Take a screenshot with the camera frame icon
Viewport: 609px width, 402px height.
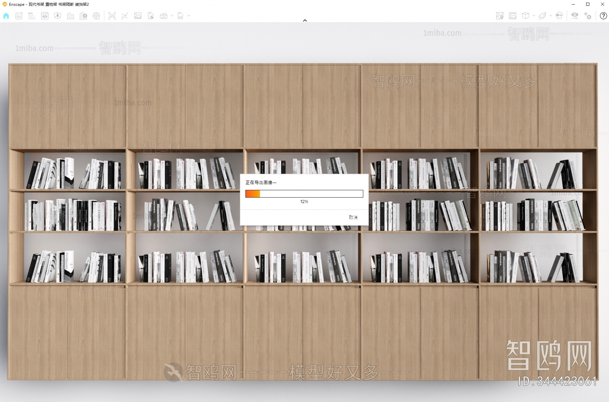[113, 16]
